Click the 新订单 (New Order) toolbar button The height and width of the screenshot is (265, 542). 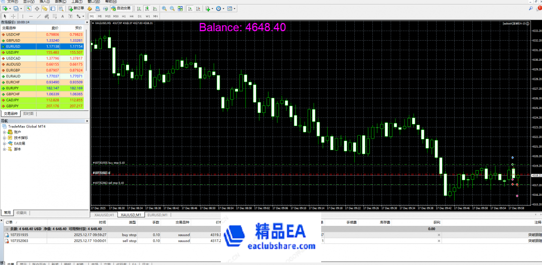click(75, 9)
